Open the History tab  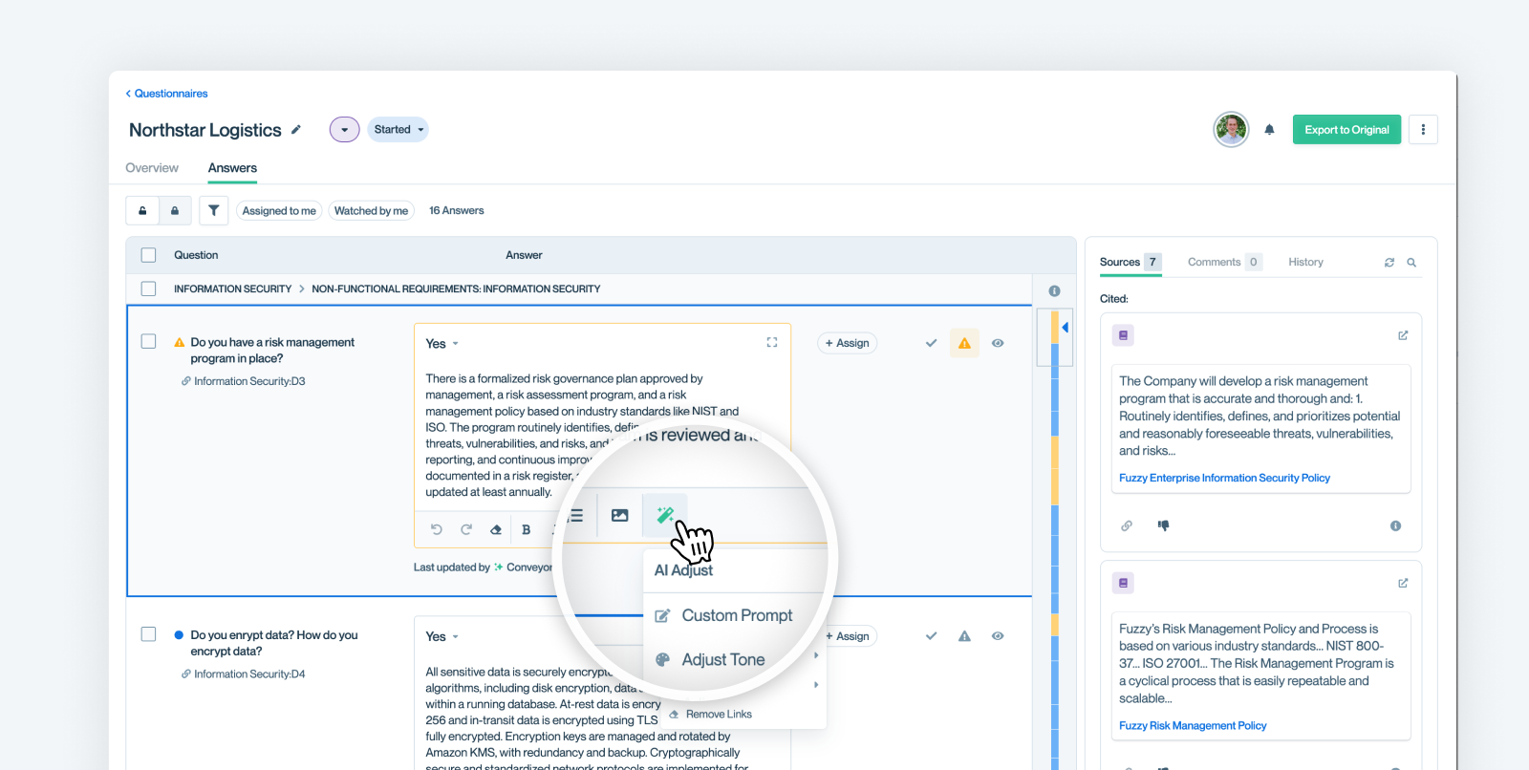pyautogui.click(x=1305, y=262)
